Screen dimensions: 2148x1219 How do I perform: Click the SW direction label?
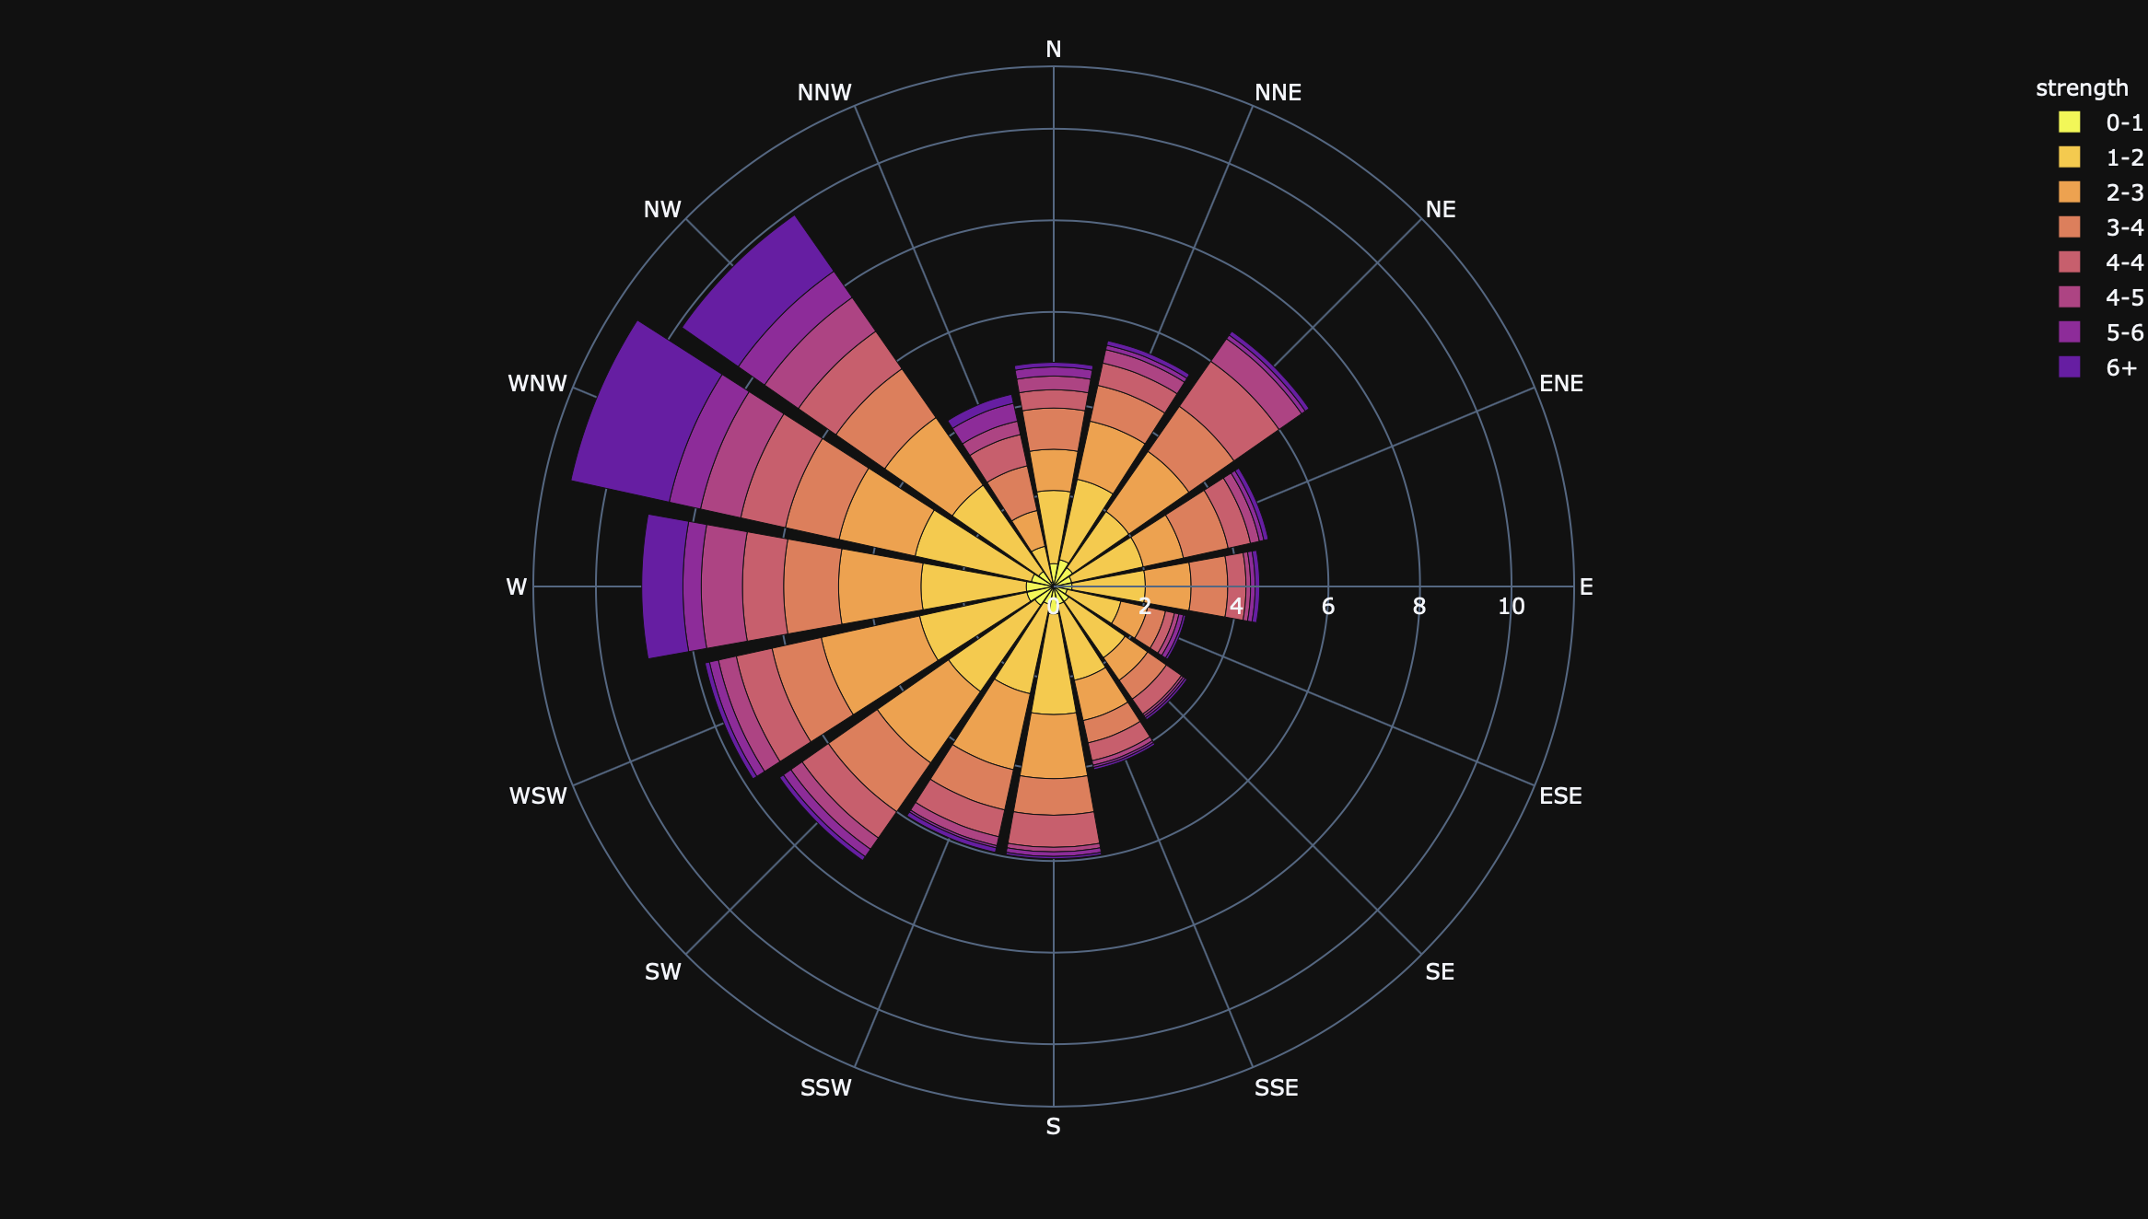tap(662, 972)
